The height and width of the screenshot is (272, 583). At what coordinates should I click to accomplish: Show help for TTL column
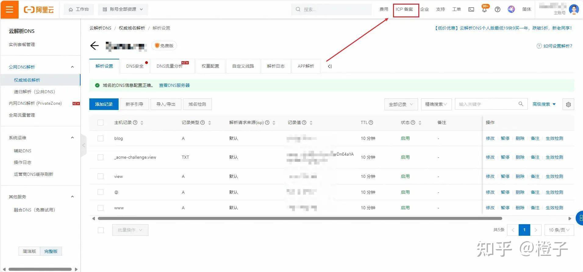pyautogui.click(x=371, y=122)
